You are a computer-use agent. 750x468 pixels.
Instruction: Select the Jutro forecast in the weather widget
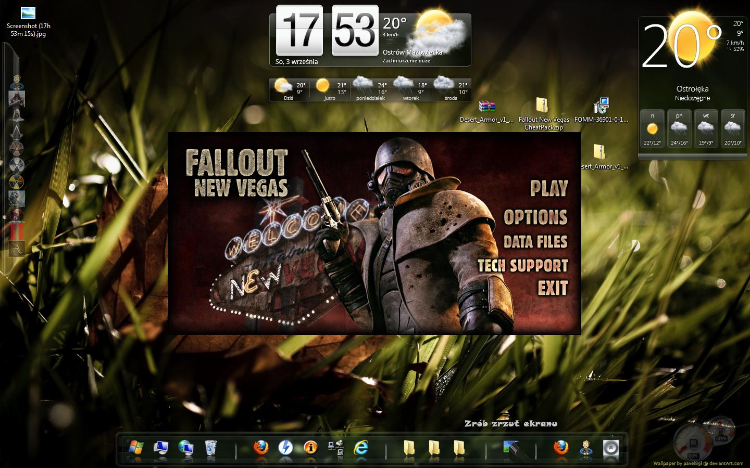(x=329, y=88)
